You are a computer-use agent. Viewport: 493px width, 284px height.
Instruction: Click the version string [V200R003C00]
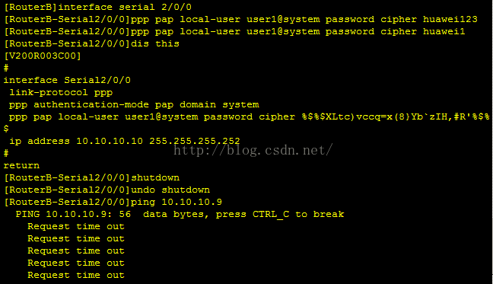pos(43,56)
